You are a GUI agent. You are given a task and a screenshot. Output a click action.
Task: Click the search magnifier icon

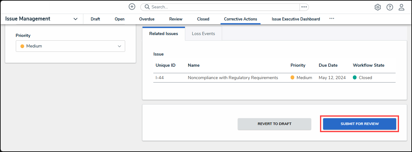tap(147, 7)
